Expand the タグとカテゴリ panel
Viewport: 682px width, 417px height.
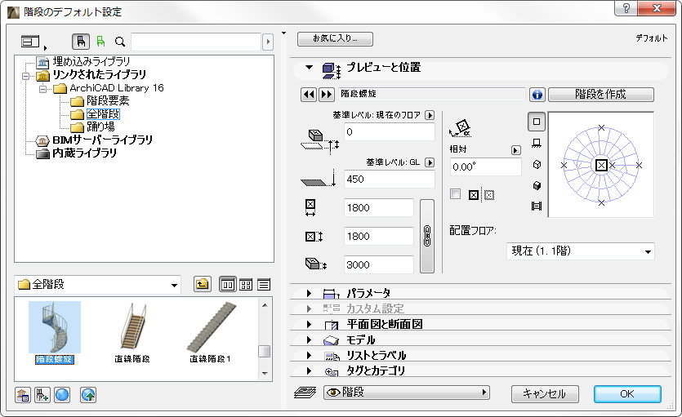(309, 371)
